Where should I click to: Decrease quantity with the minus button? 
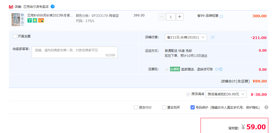(x=162, y=17)
